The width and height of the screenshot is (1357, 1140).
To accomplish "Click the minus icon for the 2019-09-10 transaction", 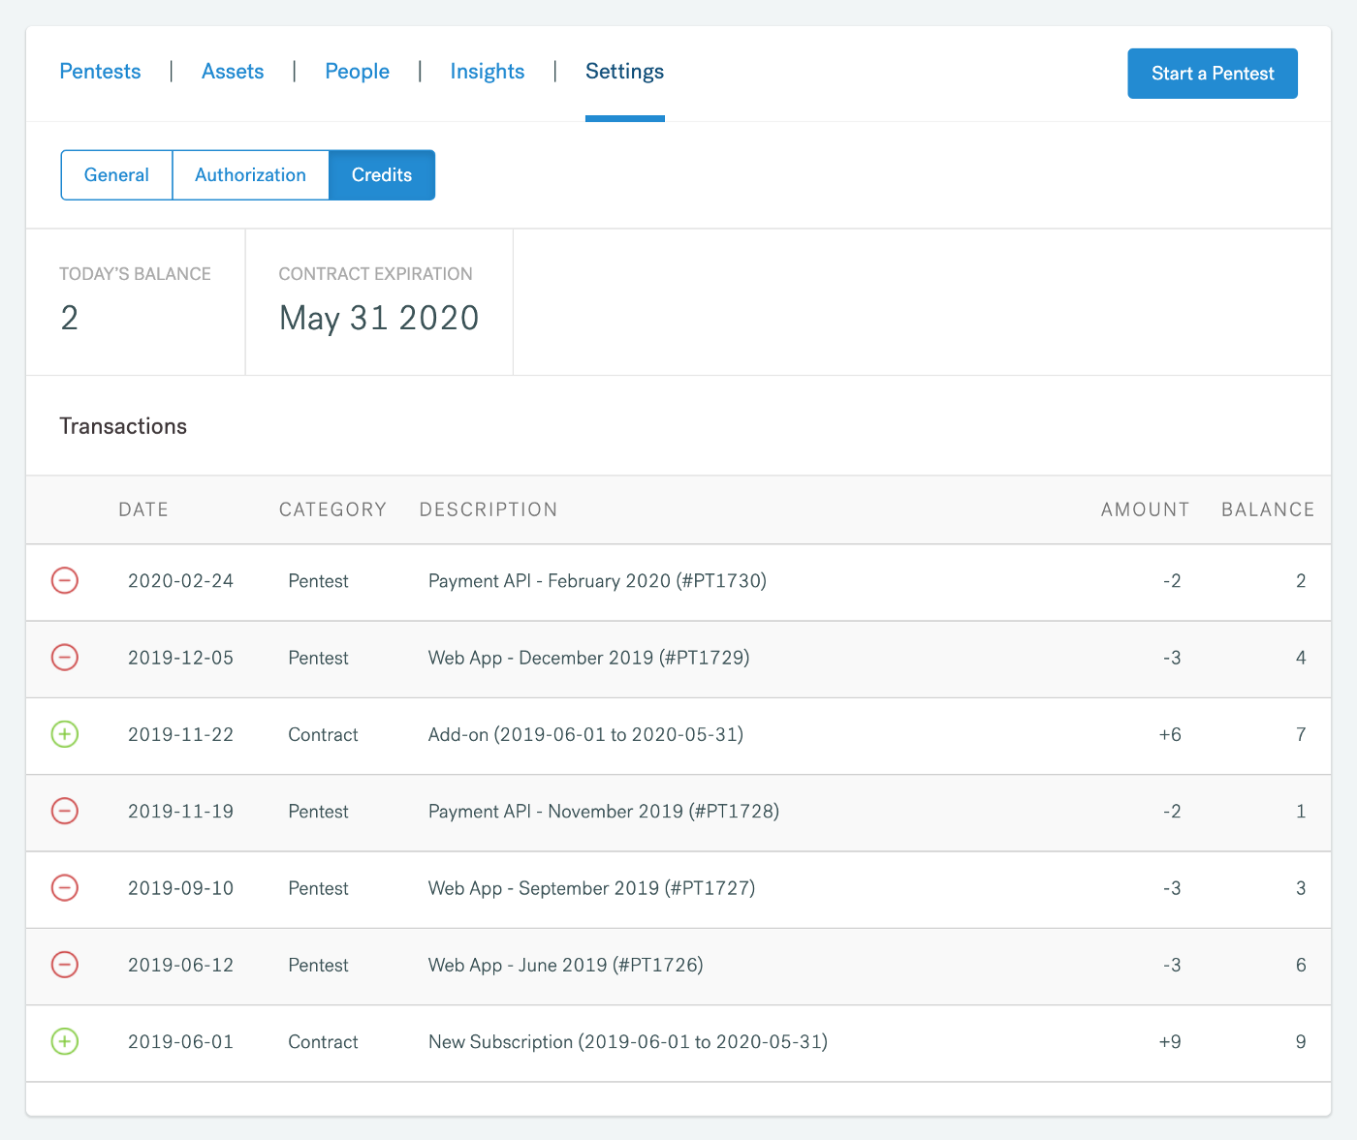I will point(65,888).
